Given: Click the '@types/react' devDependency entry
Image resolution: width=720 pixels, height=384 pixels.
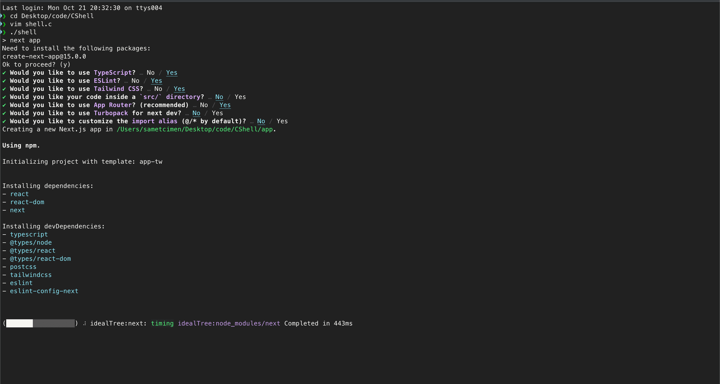Looking at the screenshot, I should click(x=33, y=250).
